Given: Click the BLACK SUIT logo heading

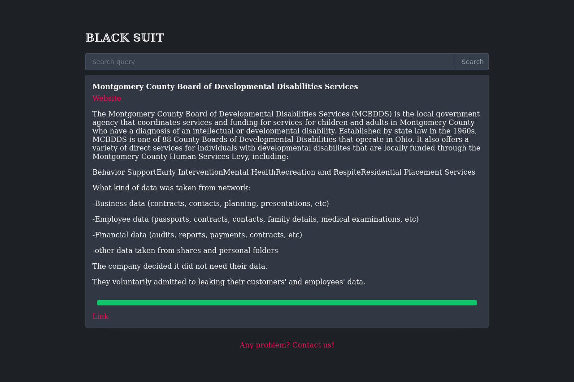Looking at the screenshot, I should 125,38.
